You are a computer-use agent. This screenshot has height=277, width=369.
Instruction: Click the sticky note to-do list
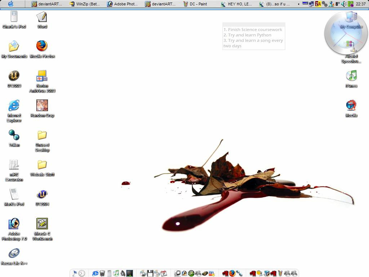pyautogui.click(x=254, y=36)
